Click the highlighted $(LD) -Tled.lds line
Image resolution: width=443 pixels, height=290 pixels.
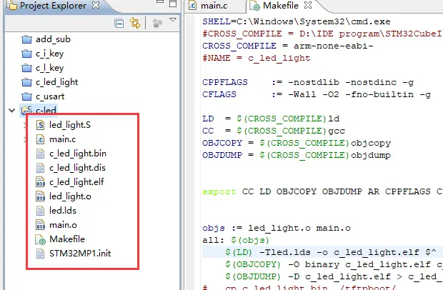(x=322, y=252)
